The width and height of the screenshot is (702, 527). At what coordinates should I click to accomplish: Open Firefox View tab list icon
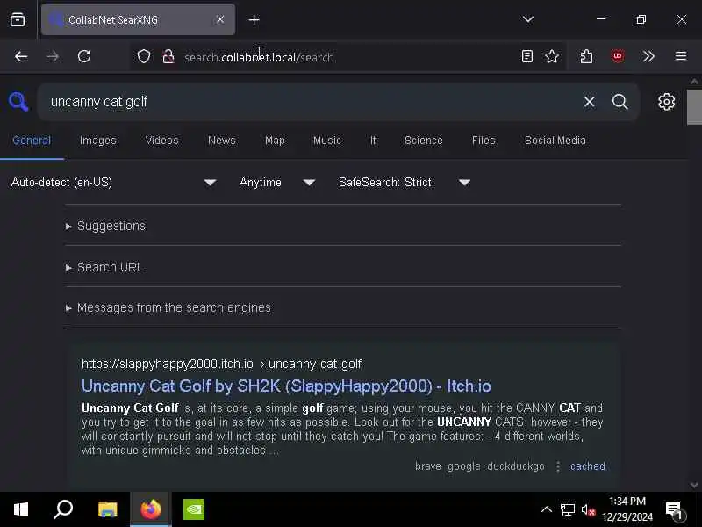point(18,19)
